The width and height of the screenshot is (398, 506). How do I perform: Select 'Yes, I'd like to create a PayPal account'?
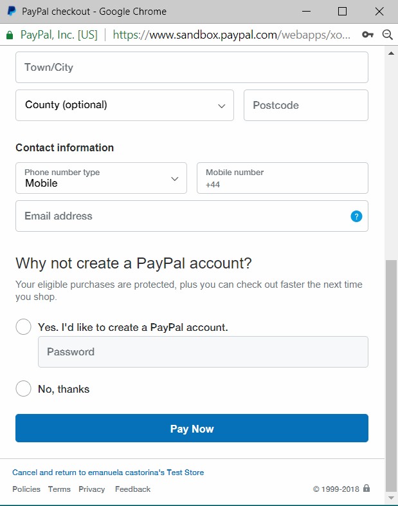(x=23, y=327)
